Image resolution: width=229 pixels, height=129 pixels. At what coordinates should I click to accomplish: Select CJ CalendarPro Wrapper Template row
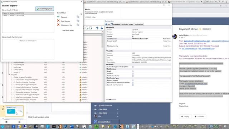point(25,80)
